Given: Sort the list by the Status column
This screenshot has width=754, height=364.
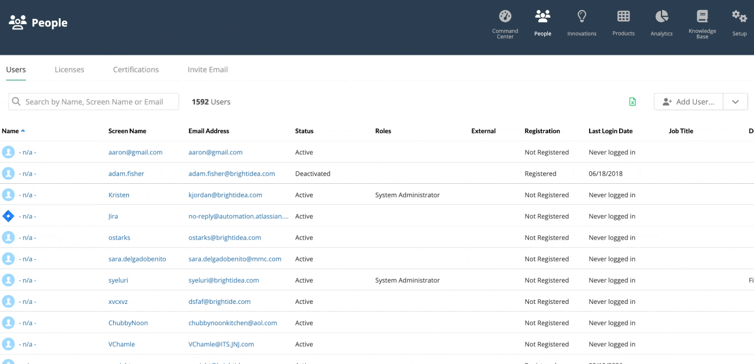Looking at the screenshot, I should point(304,131).
